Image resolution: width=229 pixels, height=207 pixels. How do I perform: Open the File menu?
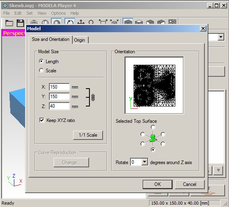(6, 13)
